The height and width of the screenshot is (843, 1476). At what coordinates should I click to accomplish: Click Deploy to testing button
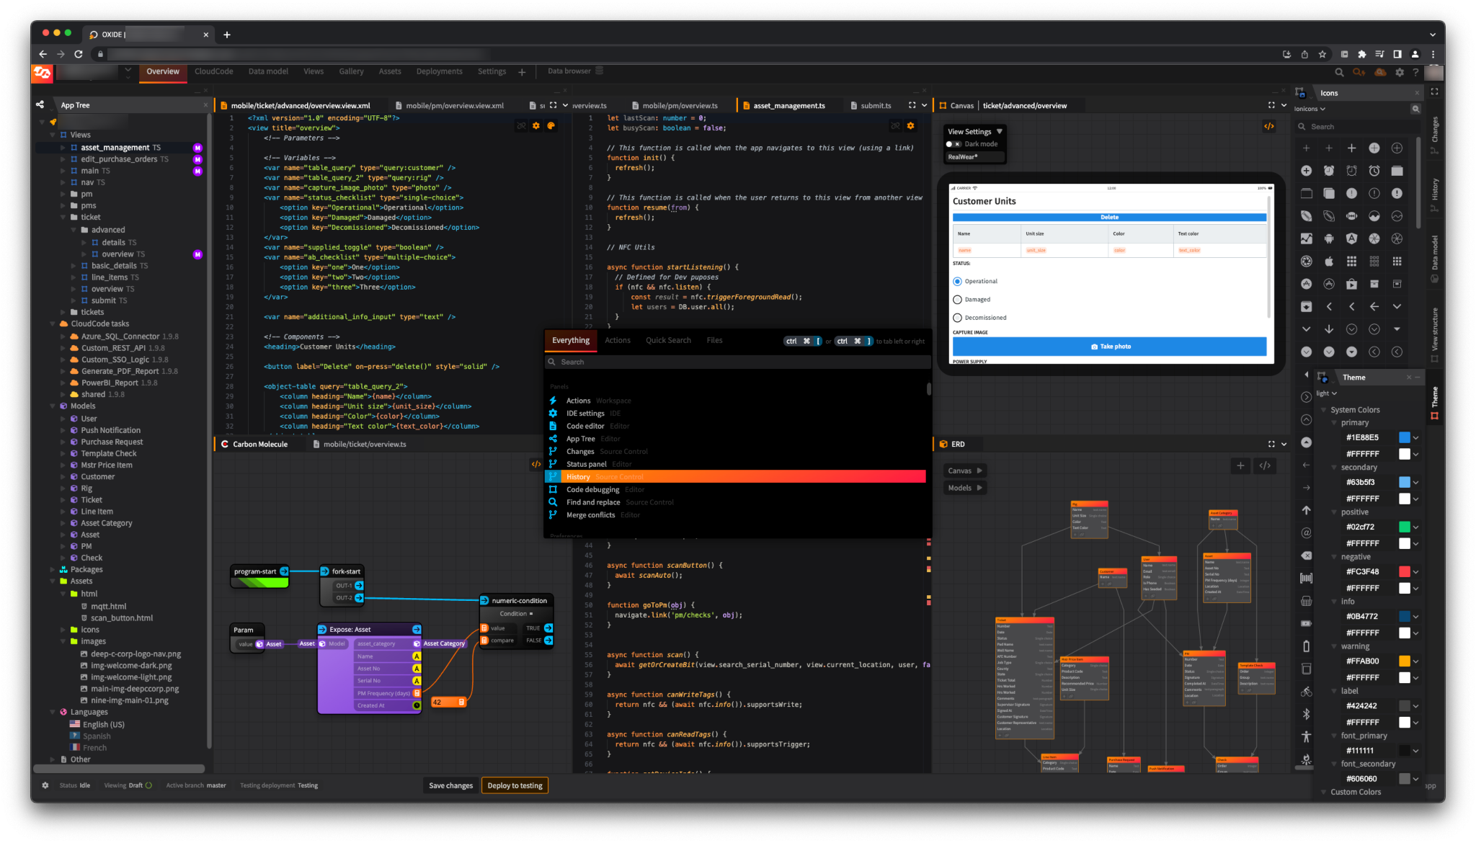515,785
